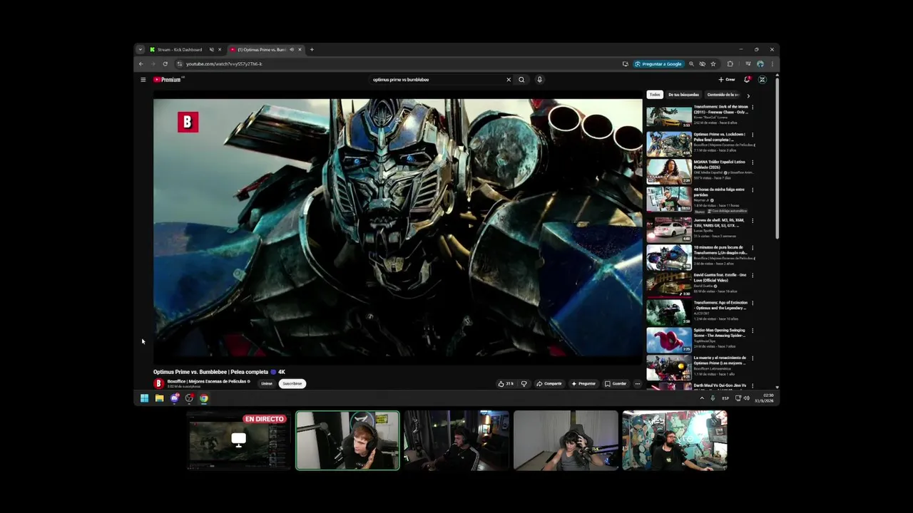Open Chrome three-dot menu
The image size is (913, 513).
coord(772,64)
